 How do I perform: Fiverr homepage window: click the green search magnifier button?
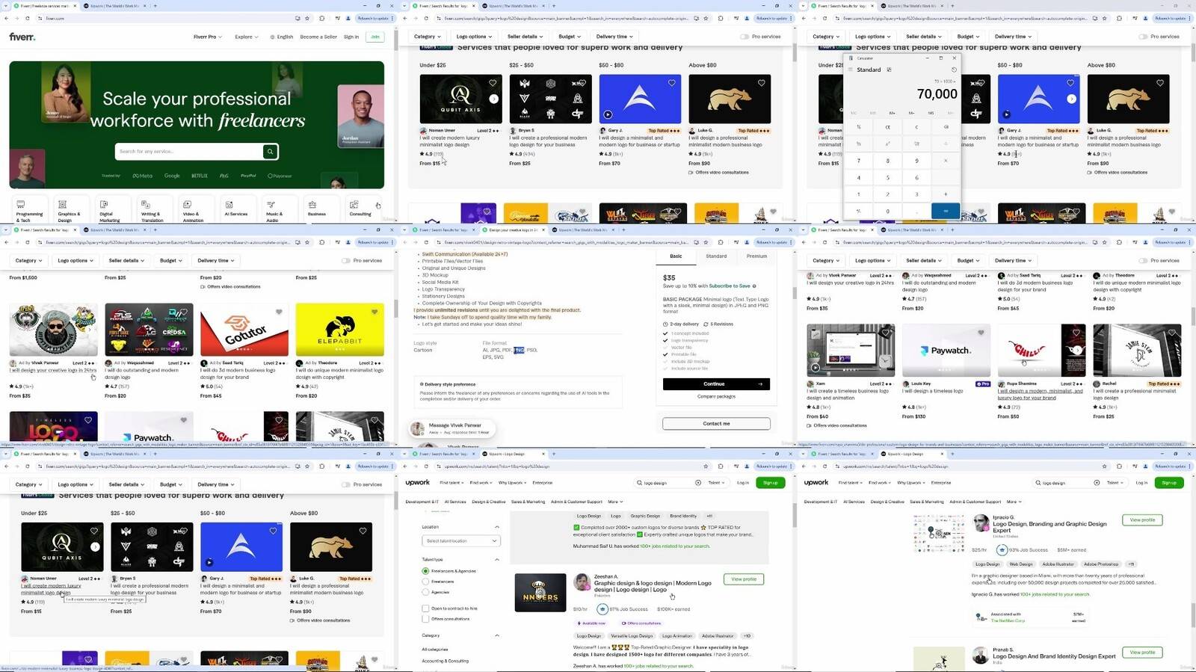(x=270, y=152)
